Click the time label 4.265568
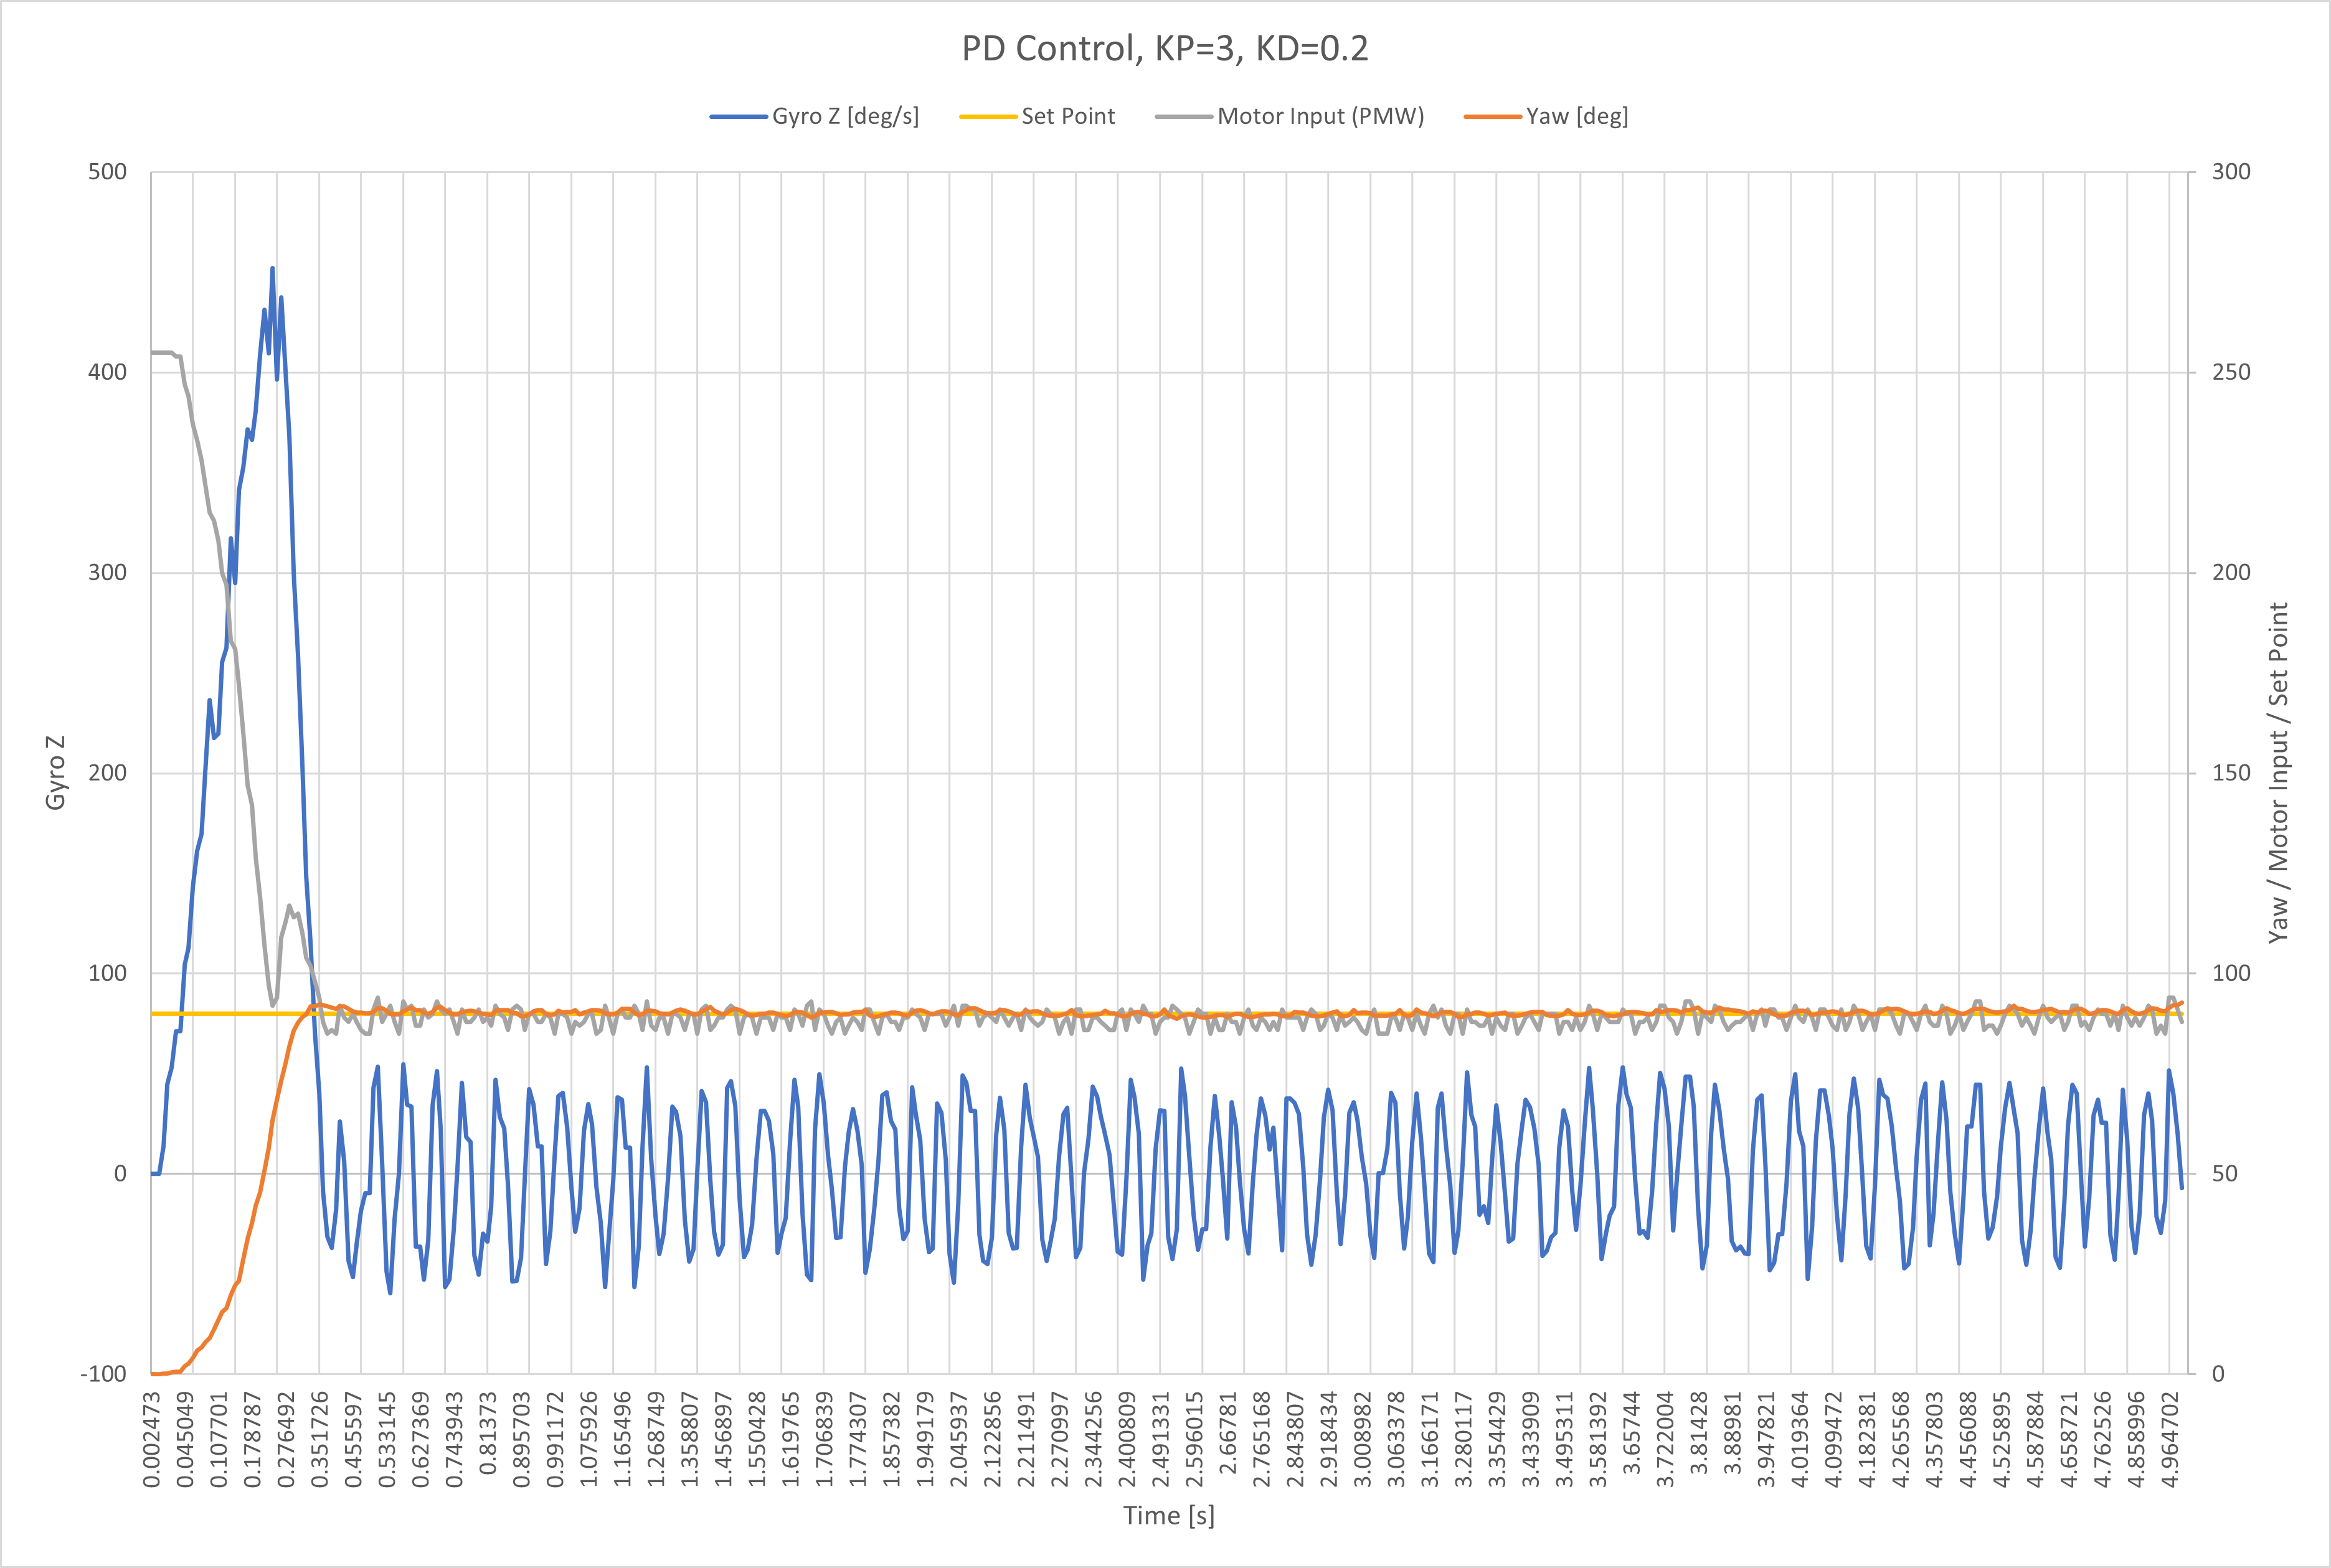 (1900, 1439)
